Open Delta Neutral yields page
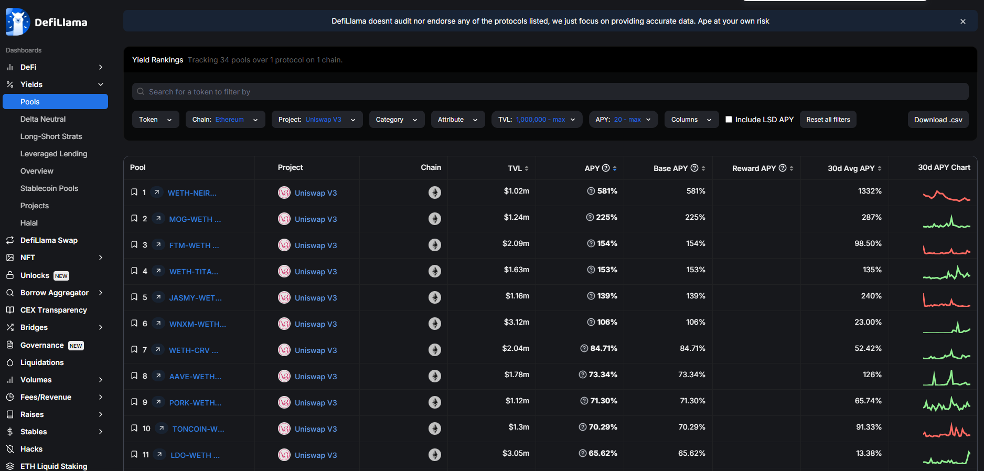The image size is (984, 471). click(x=43, y=119)
